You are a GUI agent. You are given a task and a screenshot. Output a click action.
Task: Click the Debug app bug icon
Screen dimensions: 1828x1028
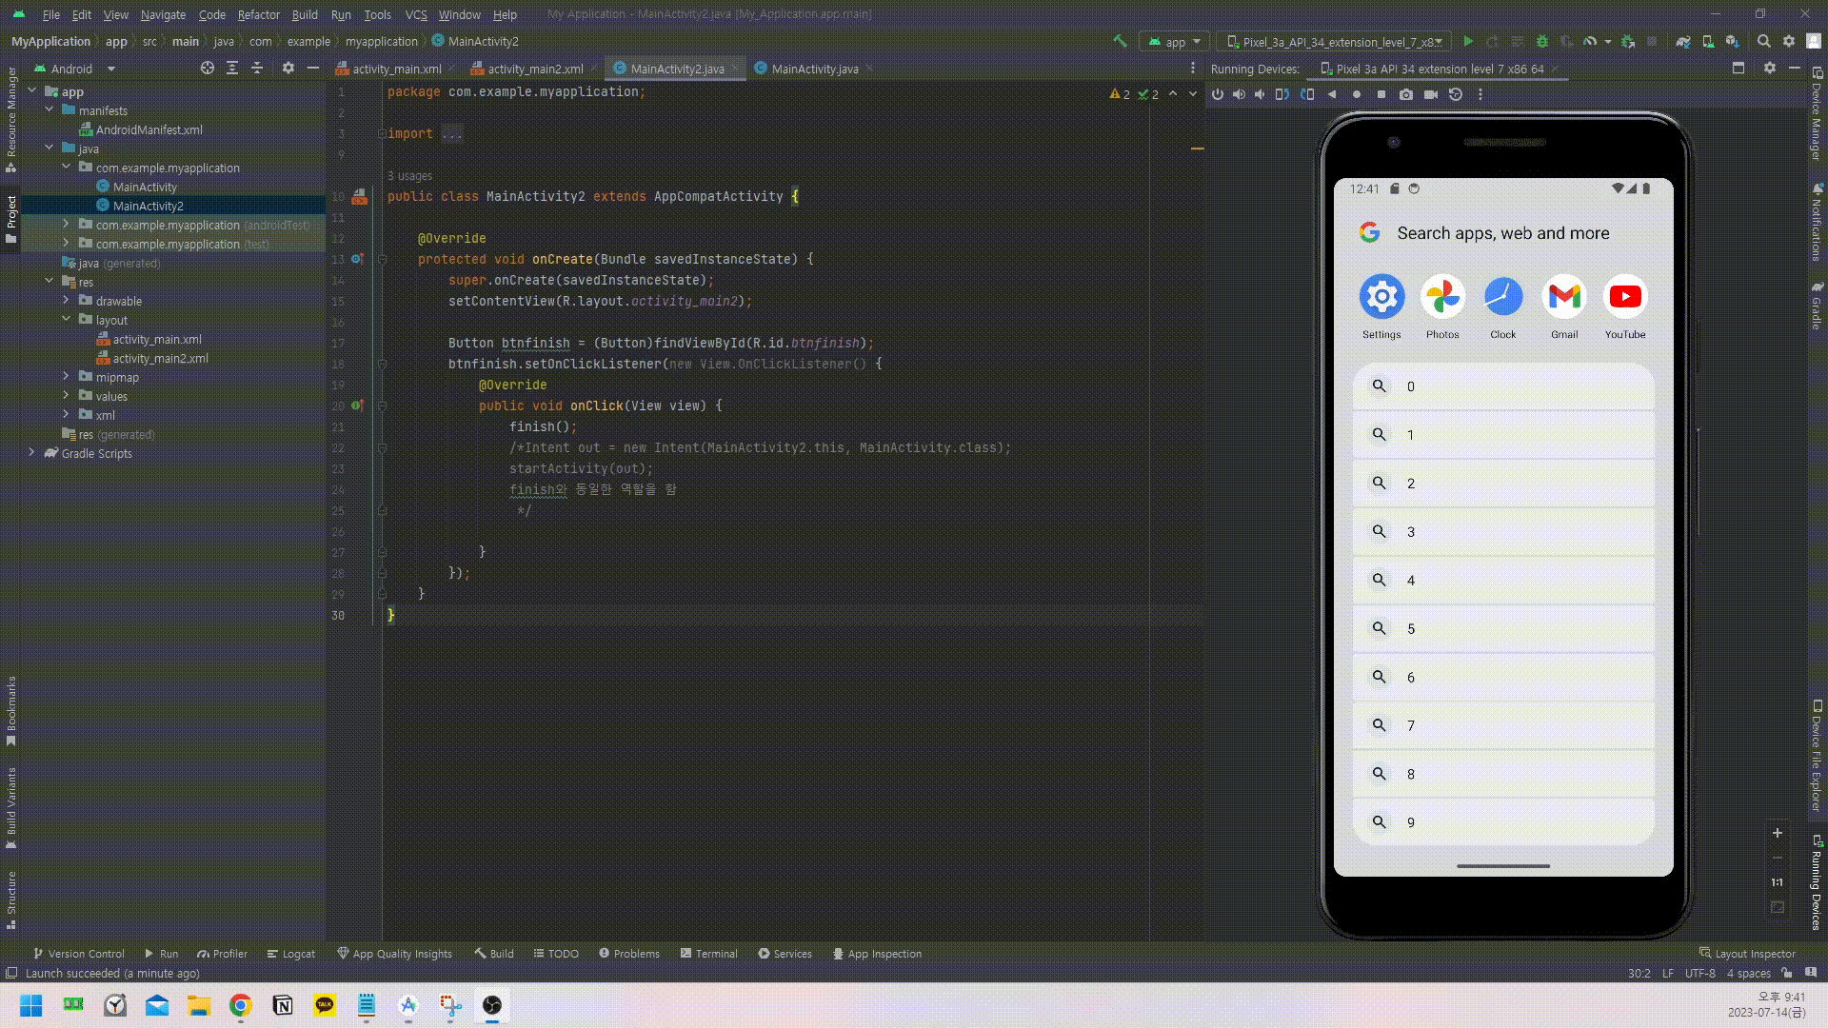(1542, 42)
